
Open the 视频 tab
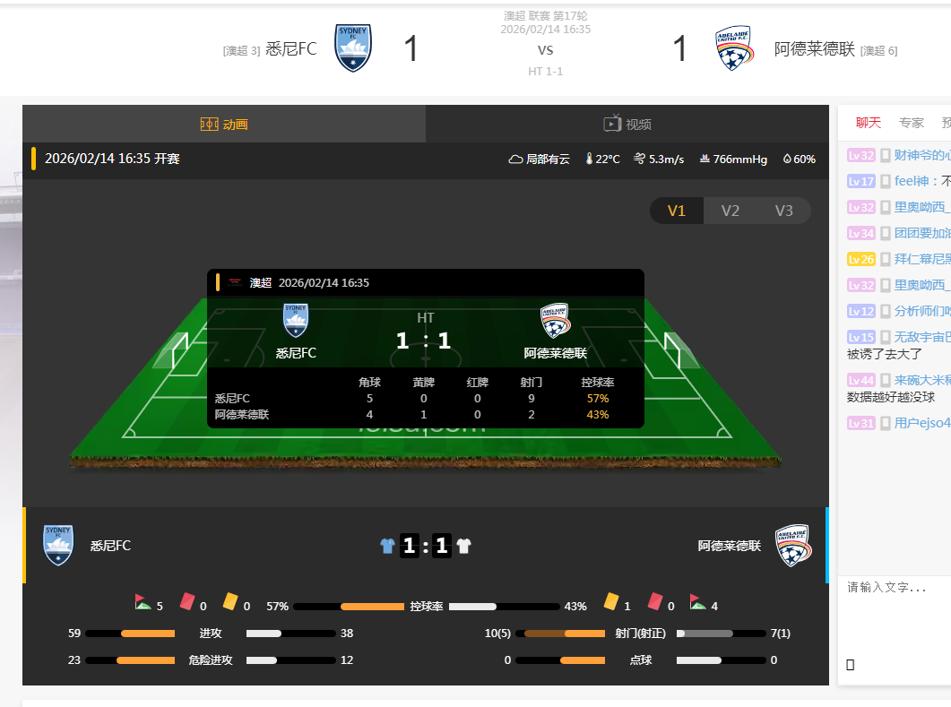pos(627,124)
